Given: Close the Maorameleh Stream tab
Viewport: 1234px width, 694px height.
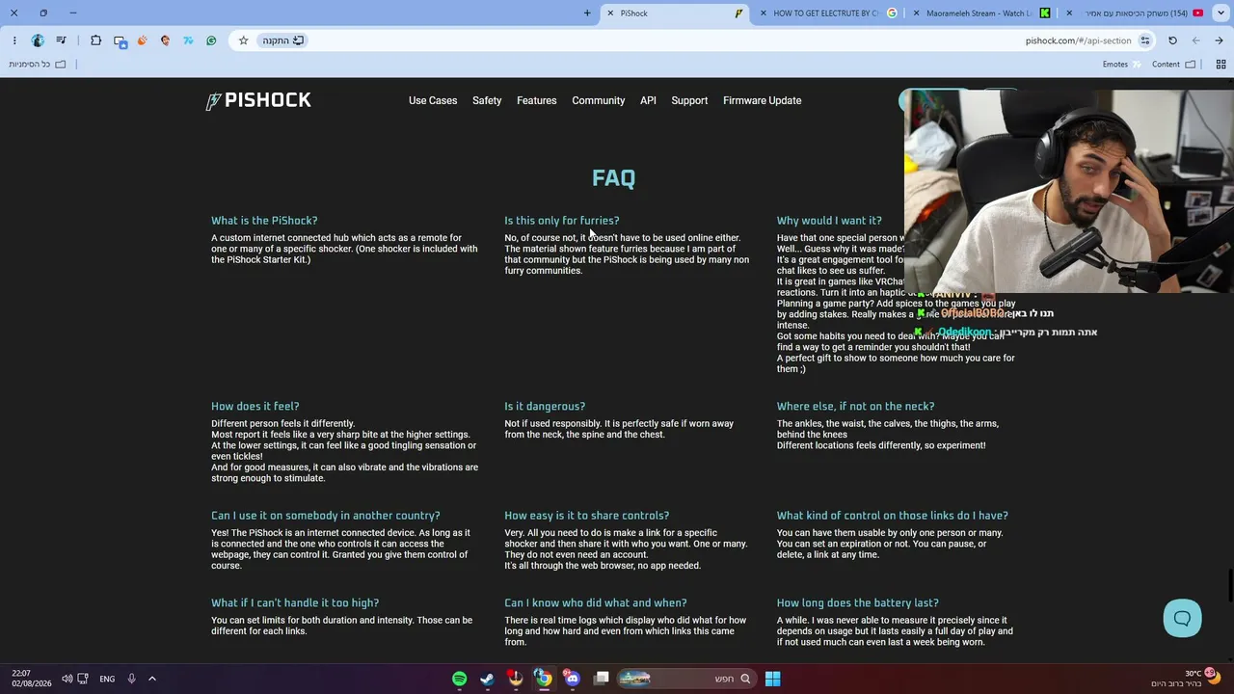Looking at the screenshot, I should click(x=916, y=13).
